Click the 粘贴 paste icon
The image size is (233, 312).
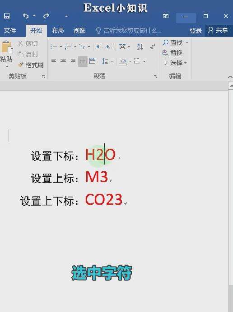pos(7,47)
